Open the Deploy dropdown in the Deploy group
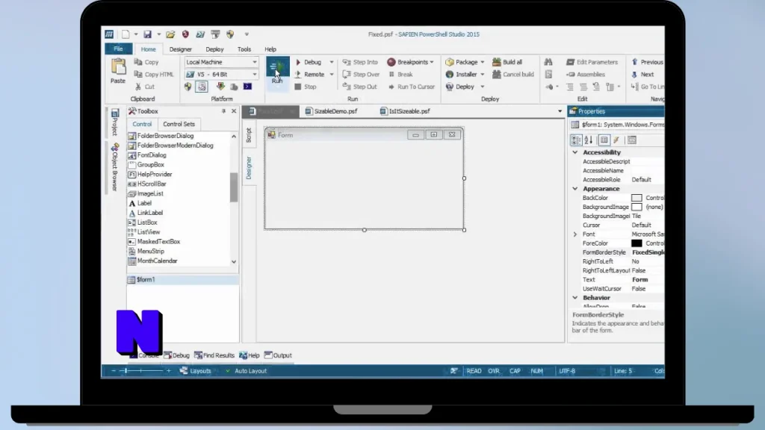This screenshot has width=765, height=430. click(482, 87)
